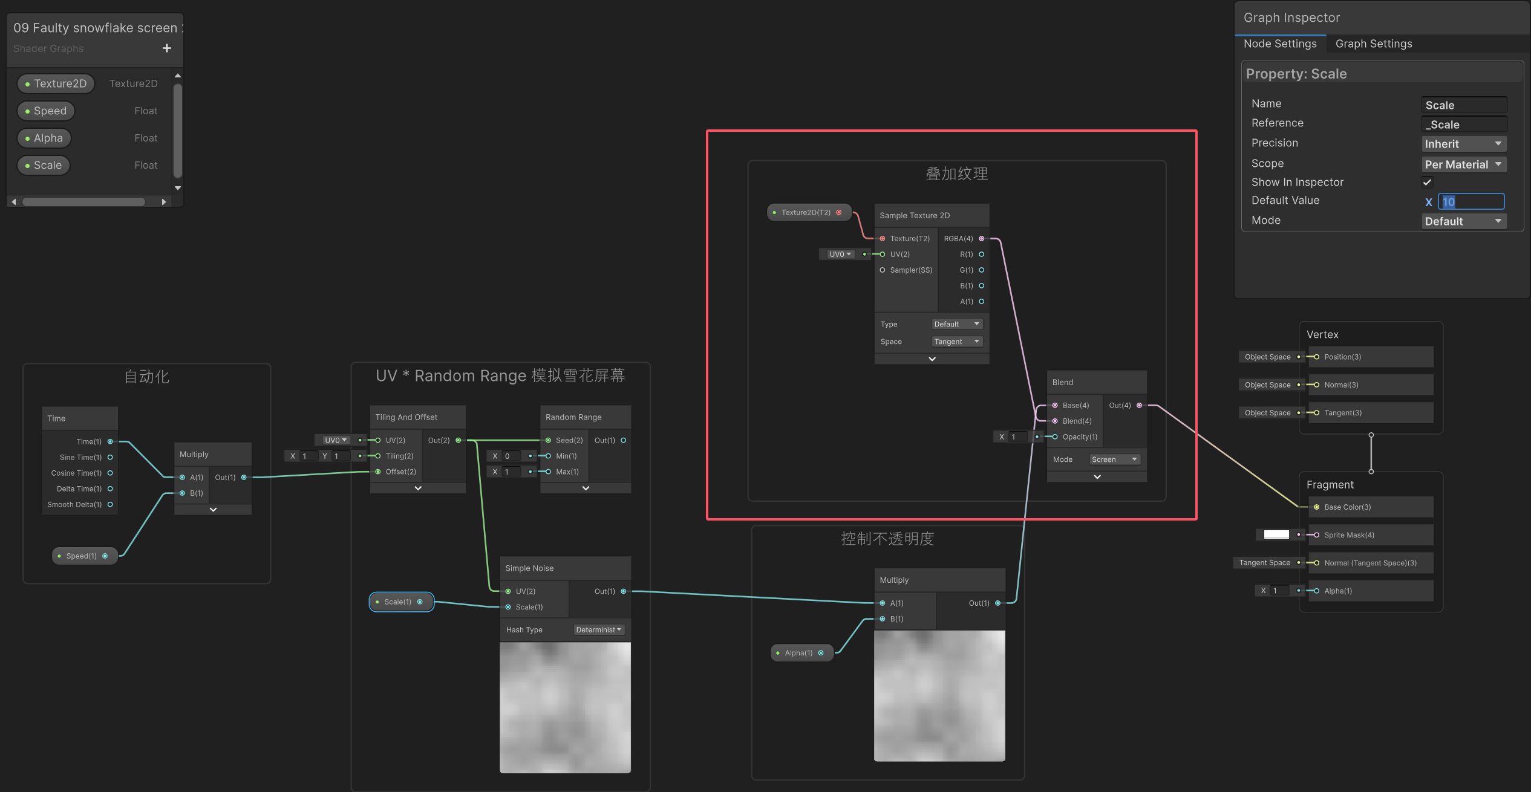Click blackboard scroll right arrow
The image size is (1531, 792).
pos(164,202)
